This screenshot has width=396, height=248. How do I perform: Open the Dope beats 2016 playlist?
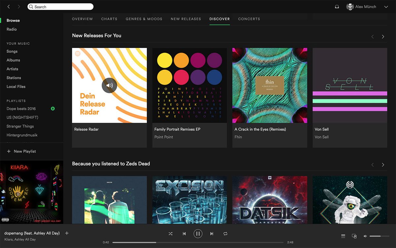[21, 109]
